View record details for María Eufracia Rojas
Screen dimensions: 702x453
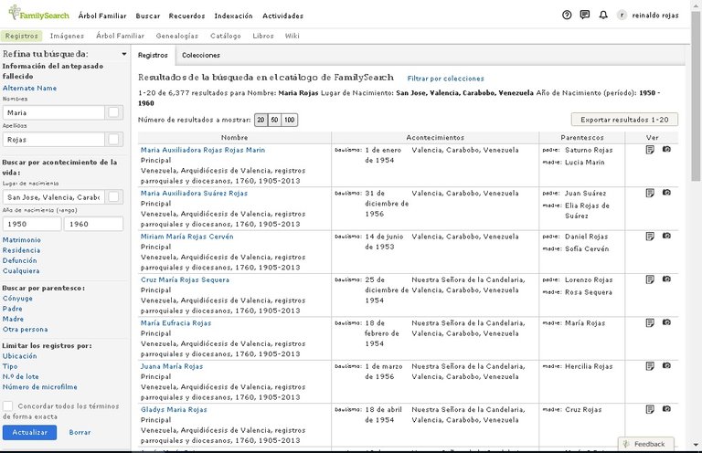tap(650, 322)
